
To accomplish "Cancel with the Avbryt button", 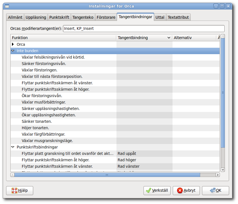I will click(186, 191).
